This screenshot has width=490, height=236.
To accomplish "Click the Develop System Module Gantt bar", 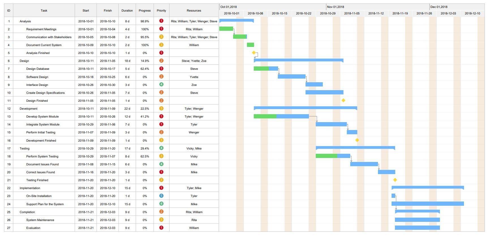I will [x=281, y=116].
